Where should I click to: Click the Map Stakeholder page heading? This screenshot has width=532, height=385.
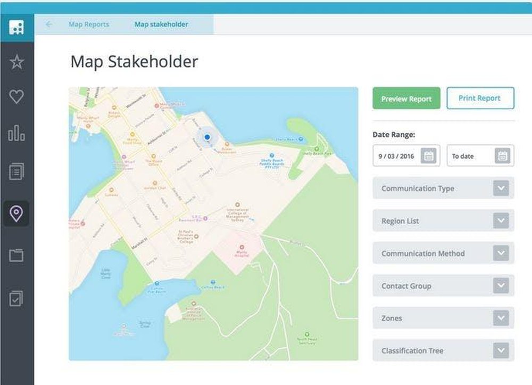click(x=134, y=62)
